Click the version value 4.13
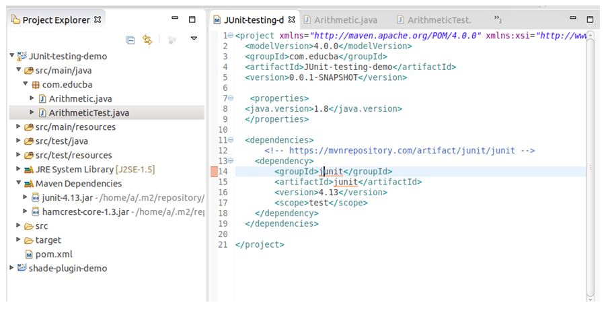This screenshot has width=604, height=309. click(329, 192)
